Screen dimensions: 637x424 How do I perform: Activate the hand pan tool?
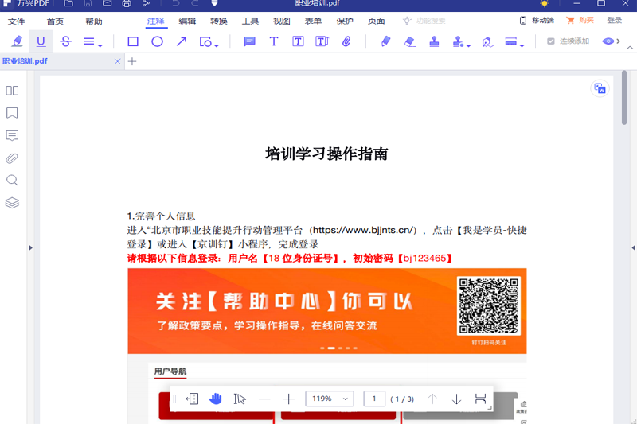216,399
